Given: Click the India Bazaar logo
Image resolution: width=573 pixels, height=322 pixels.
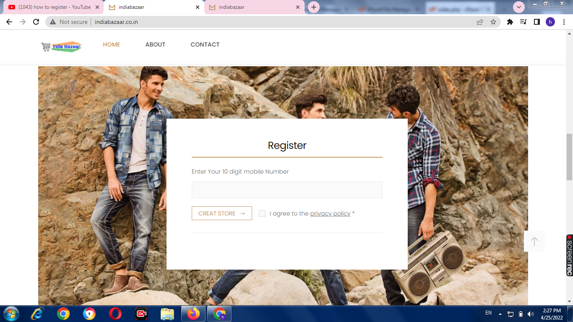Looking at the screenshot, I should tap(61, 47).
